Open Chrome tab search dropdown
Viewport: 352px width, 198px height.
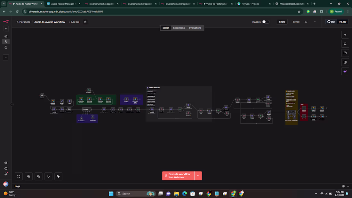4,4
